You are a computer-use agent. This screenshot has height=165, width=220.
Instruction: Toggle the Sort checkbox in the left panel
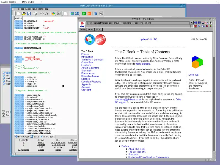pos(4,115)
